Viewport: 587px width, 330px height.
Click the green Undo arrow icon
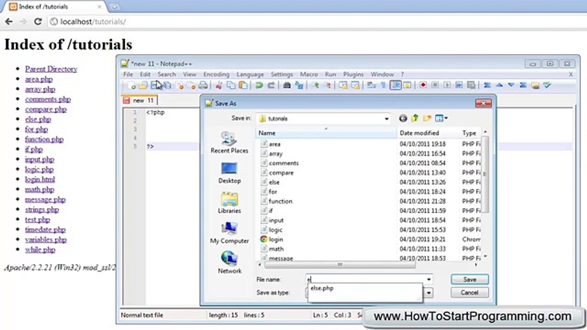click(258, 85)
